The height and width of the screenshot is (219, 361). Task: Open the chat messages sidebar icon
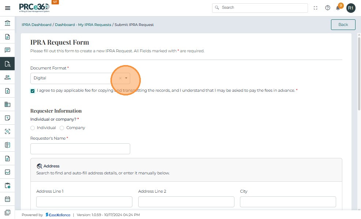coord(7,50)
